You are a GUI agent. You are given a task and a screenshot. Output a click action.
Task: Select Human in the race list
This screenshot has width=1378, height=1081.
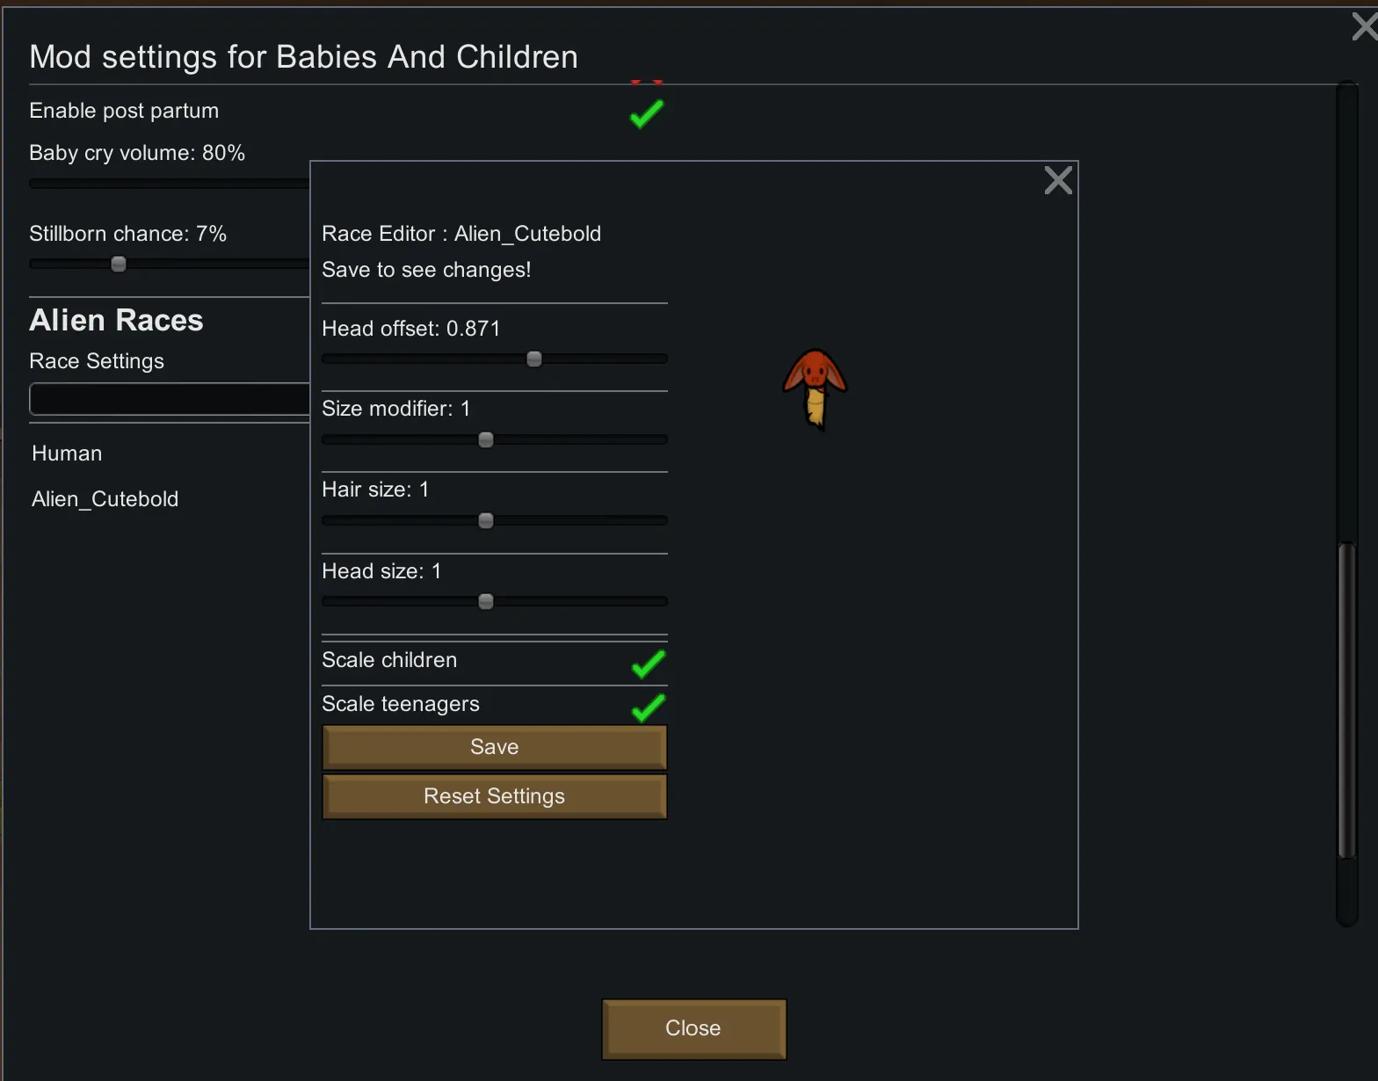[68, 453]
